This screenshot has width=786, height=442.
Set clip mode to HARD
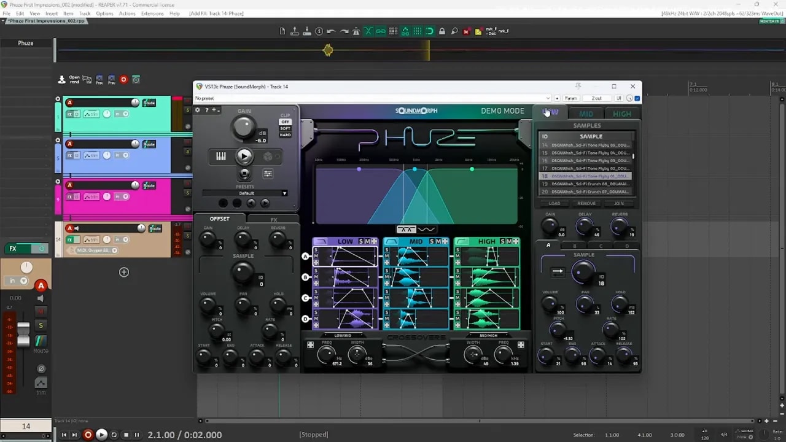click(x=285, y=135)
